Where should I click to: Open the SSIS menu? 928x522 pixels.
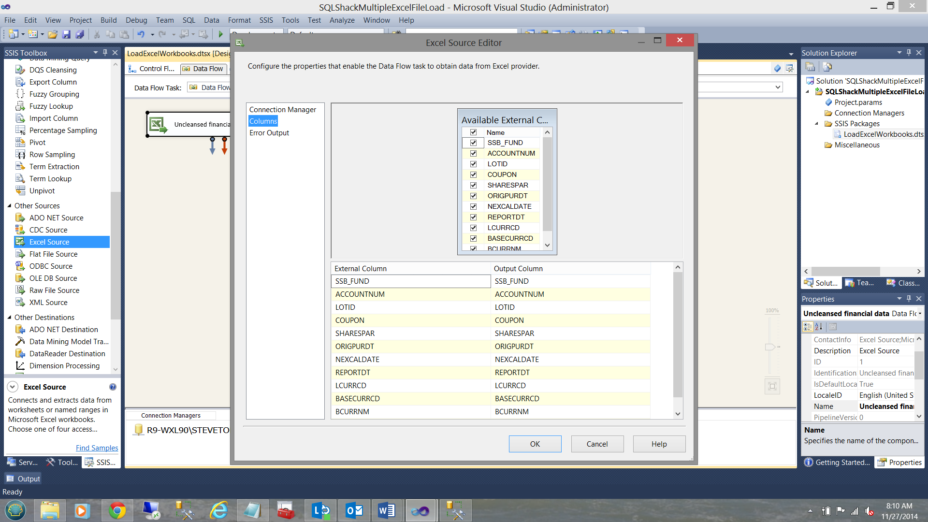point(266,20)
